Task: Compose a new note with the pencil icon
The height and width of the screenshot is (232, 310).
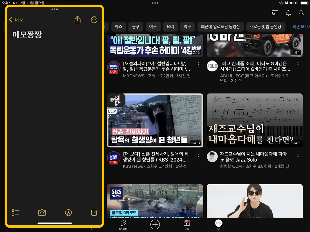Action: click(94, 212)
